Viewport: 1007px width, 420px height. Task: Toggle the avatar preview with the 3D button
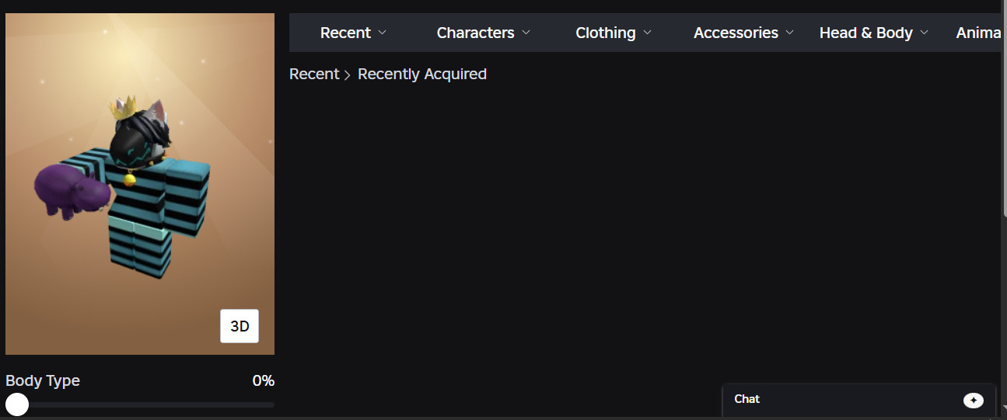(x=240, y=326)
